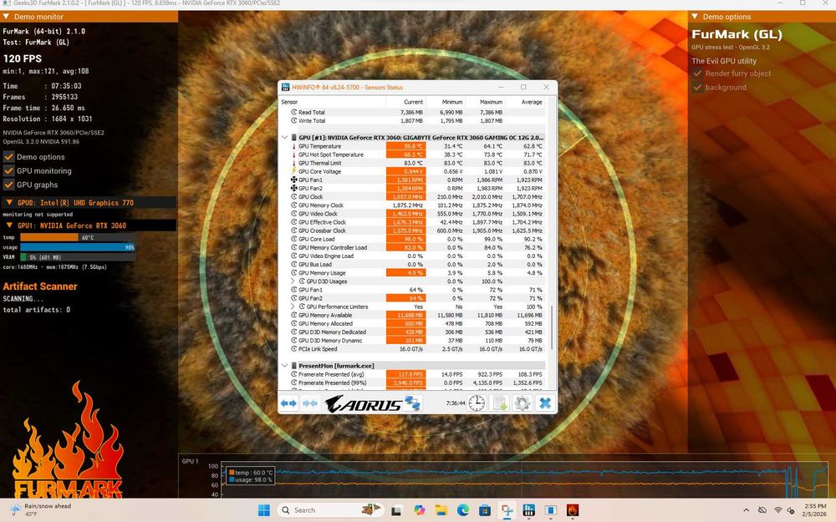Open Task View from the taskbar

click(396, 510)
